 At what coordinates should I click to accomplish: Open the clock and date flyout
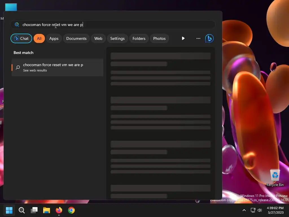tap(275, 210)
